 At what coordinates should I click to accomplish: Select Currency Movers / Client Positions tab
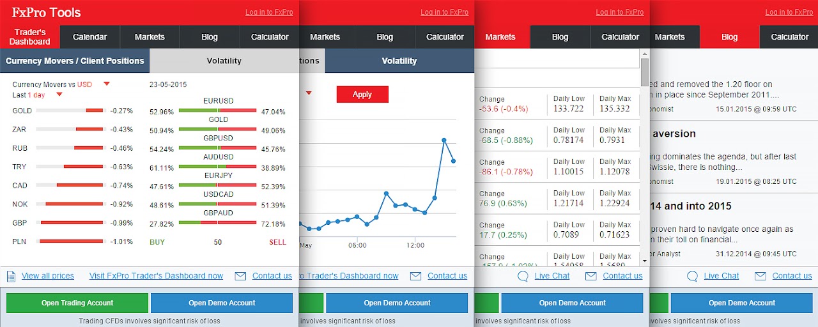click(x=75, y=61)
